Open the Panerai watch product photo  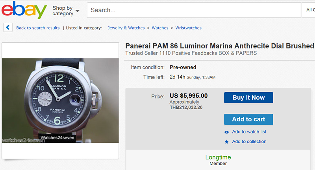[x=60, y=101]
